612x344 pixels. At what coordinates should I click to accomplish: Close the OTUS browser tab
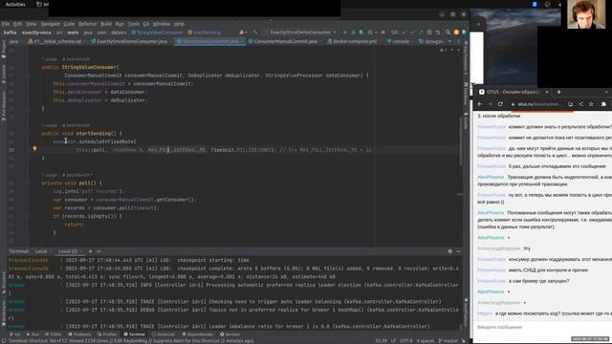point(546,92)
